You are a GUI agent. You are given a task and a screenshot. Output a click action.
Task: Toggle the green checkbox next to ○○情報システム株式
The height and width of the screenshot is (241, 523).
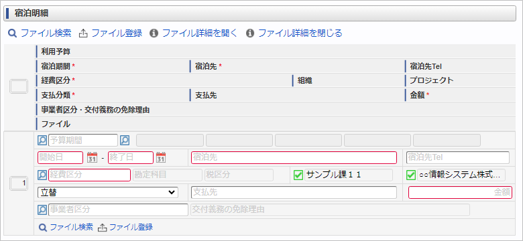[411, 175]
